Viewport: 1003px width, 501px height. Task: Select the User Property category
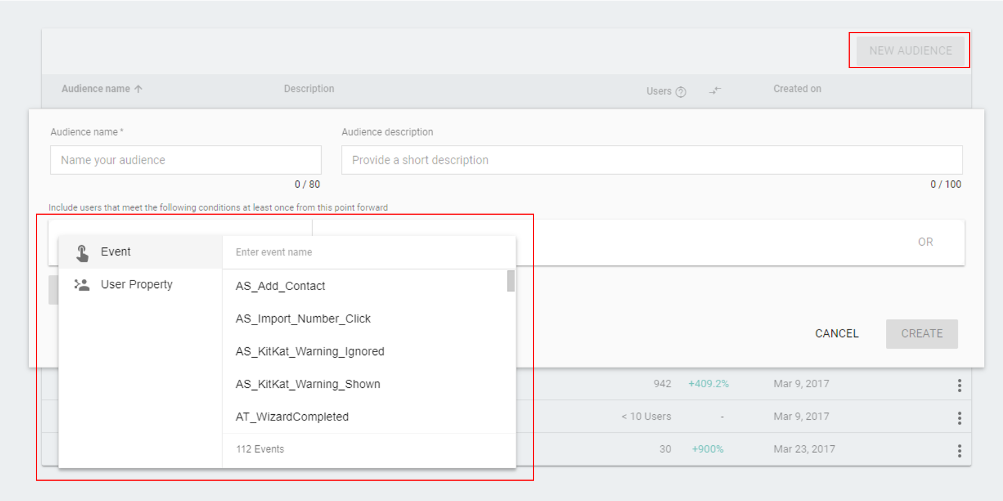(x=136, y=285)
